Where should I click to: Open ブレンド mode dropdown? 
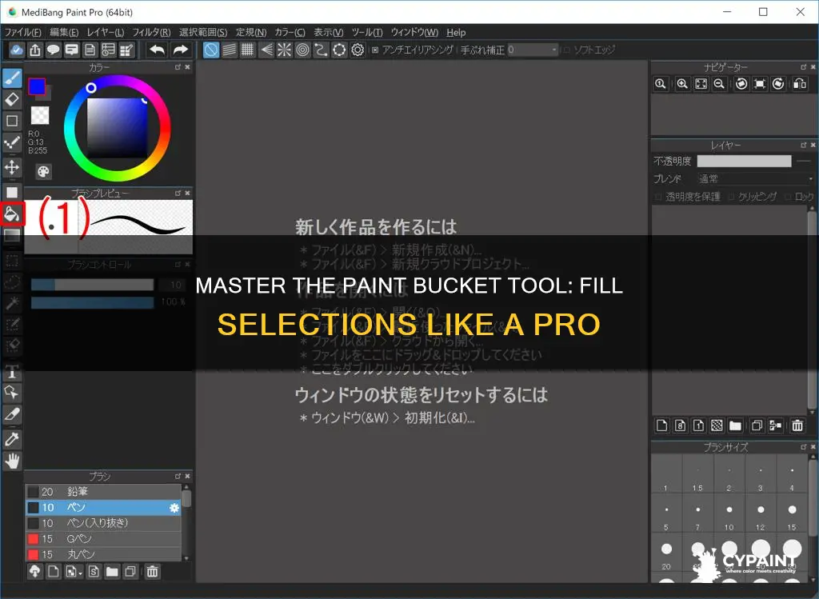click(x=757, y=179)
